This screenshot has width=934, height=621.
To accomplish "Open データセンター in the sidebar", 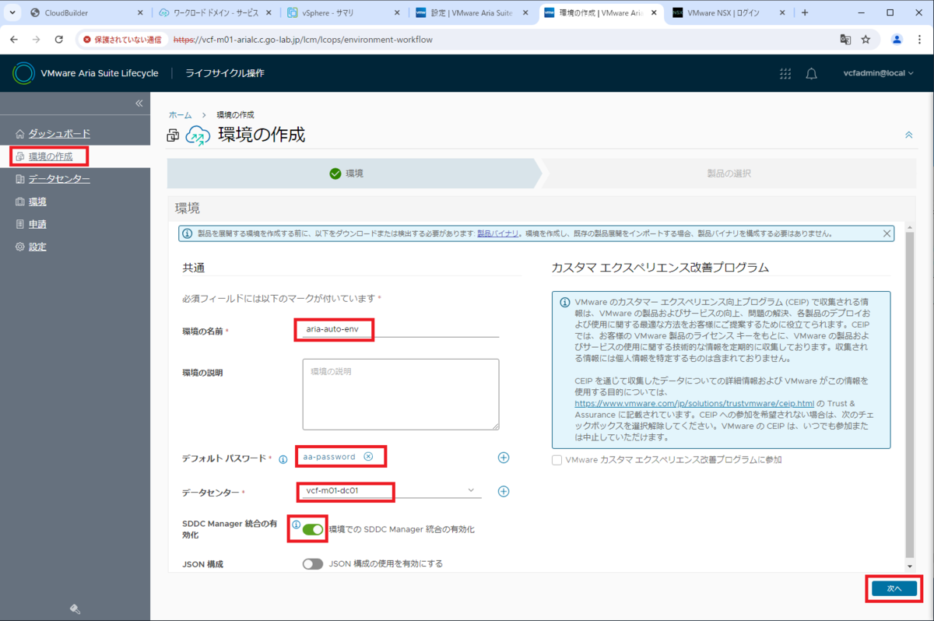I will click(x=59, y=179).
